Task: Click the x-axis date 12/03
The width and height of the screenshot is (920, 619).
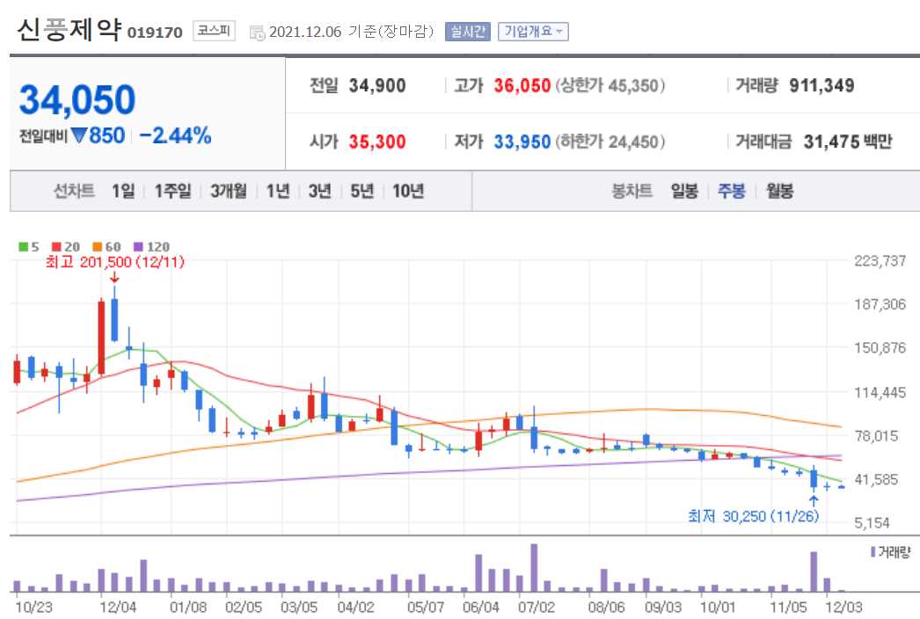Action: [843, 607]
